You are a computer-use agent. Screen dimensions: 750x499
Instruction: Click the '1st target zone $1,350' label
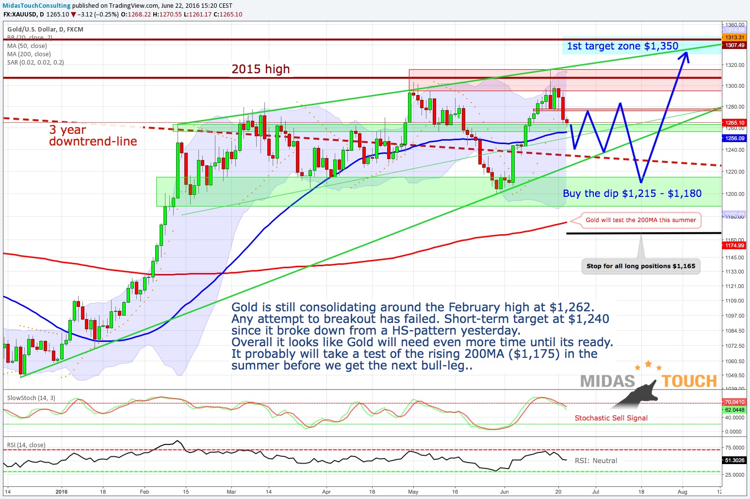622,46
